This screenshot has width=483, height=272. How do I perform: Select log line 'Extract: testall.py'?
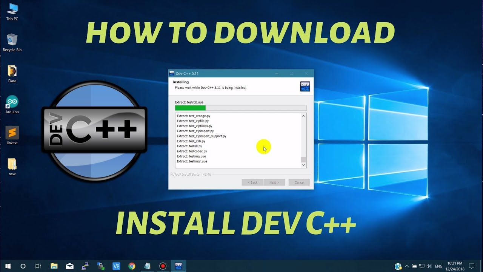tap(189, 146)
